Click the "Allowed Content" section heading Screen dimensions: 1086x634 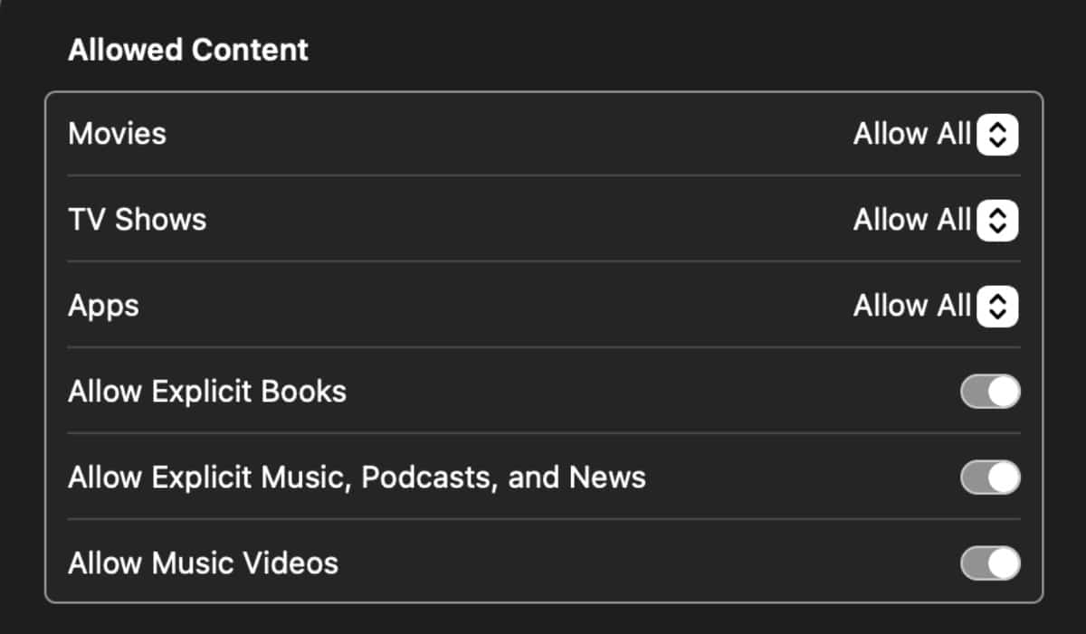point(188,50)
